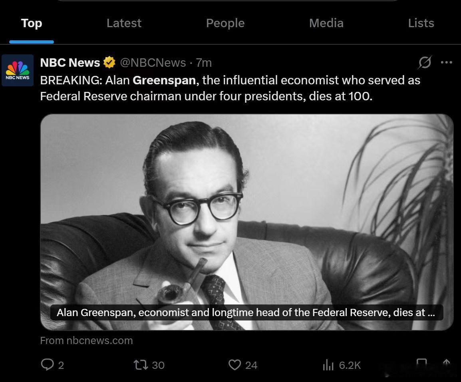This screenshot has height=382, width=461.
Task: Share the post via upload arrow
Action: [446, 364]
